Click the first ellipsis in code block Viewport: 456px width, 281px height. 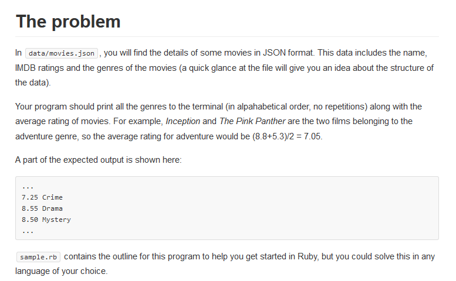coord(28,187)
